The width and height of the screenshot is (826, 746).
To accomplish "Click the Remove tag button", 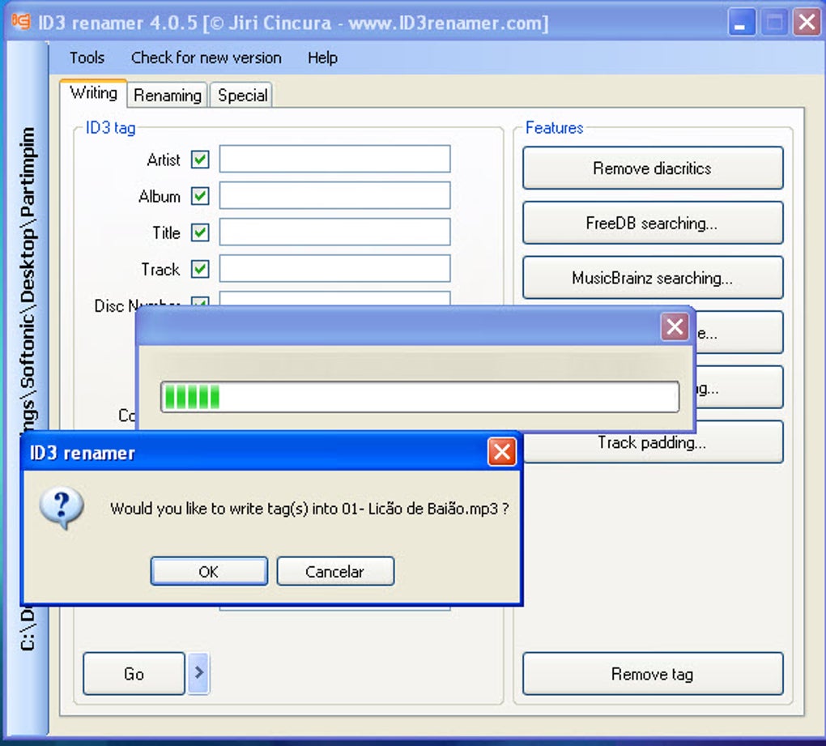I will pyautogui.click(x=653, y=674).
